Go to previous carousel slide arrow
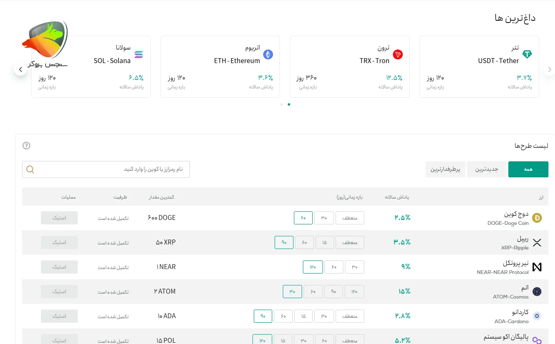The width and height of the screenshot is (555, 344). point(20,70)
